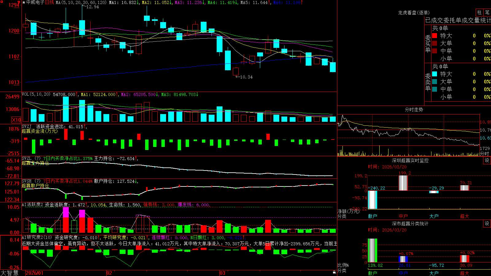Click the AI研究度2(10) indicator label

click(x=37, y=237)
